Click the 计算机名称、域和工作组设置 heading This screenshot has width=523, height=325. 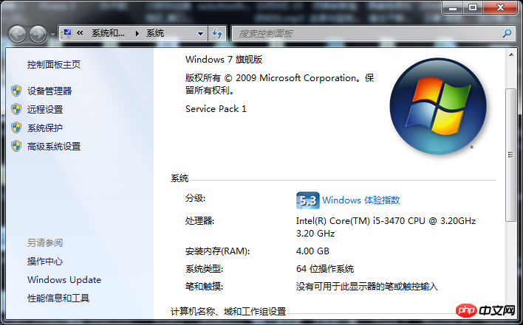[x=228, y=312]
